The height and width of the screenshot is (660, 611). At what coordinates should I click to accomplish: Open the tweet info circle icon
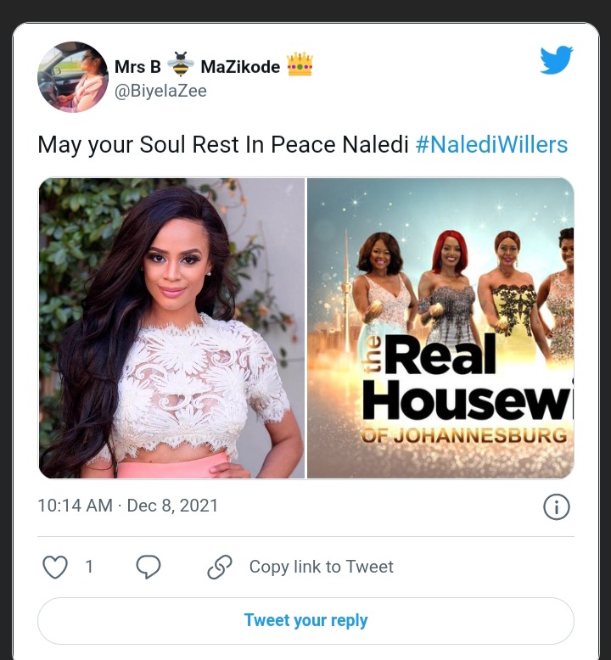556,506
